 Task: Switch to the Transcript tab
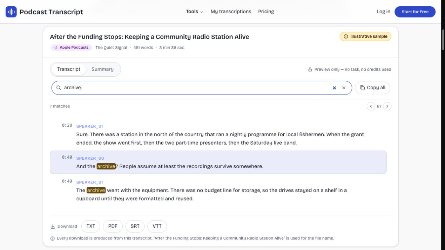[69, 69]
